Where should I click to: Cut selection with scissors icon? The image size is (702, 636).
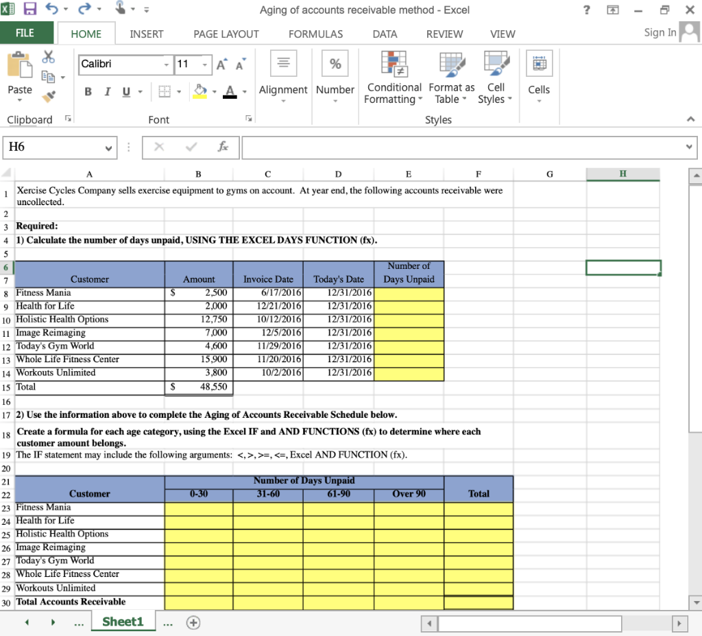tap(49, 57)
